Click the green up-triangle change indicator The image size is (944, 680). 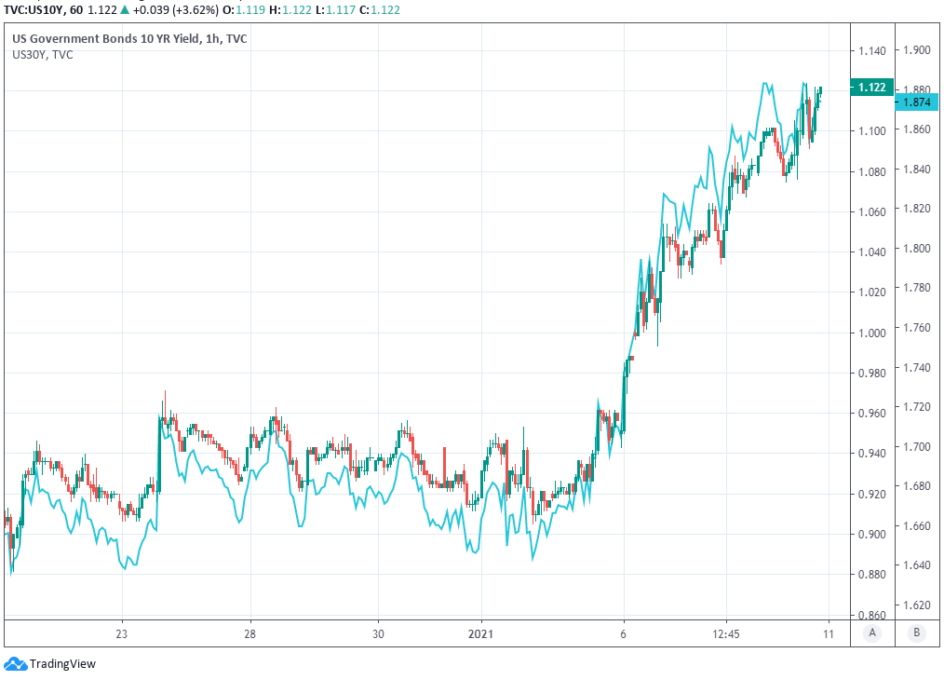pyautogui.click(x=124, y=8)
